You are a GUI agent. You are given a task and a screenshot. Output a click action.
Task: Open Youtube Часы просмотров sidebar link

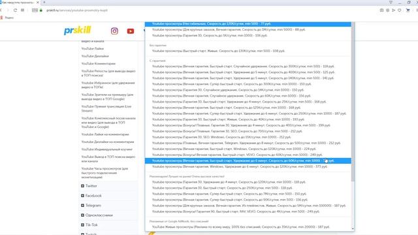click(x=104, y=172)
